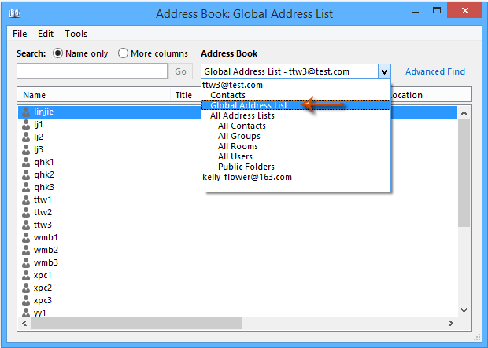Click the person icon beside ttw2
Viewport: 488px width, 348px height.
[x=26, y=212]
